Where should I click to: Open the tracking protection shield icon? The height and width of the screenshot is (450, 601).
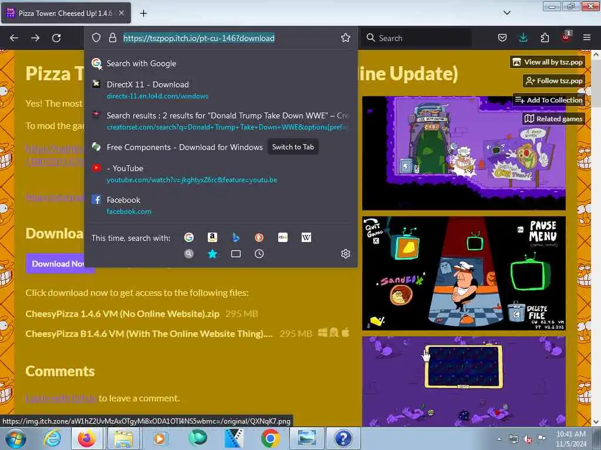[96, 37]
